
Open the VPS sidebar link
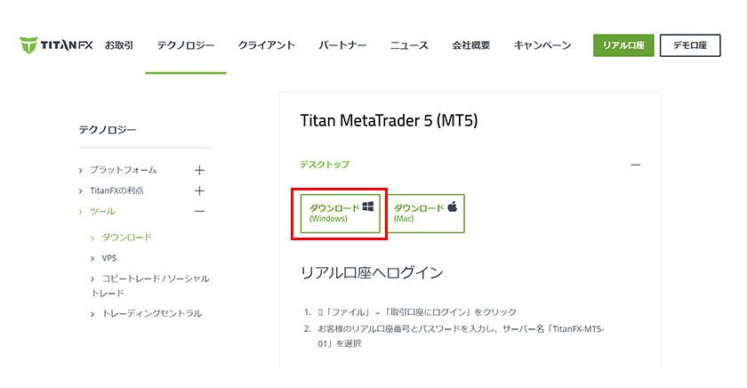[109, 258]
